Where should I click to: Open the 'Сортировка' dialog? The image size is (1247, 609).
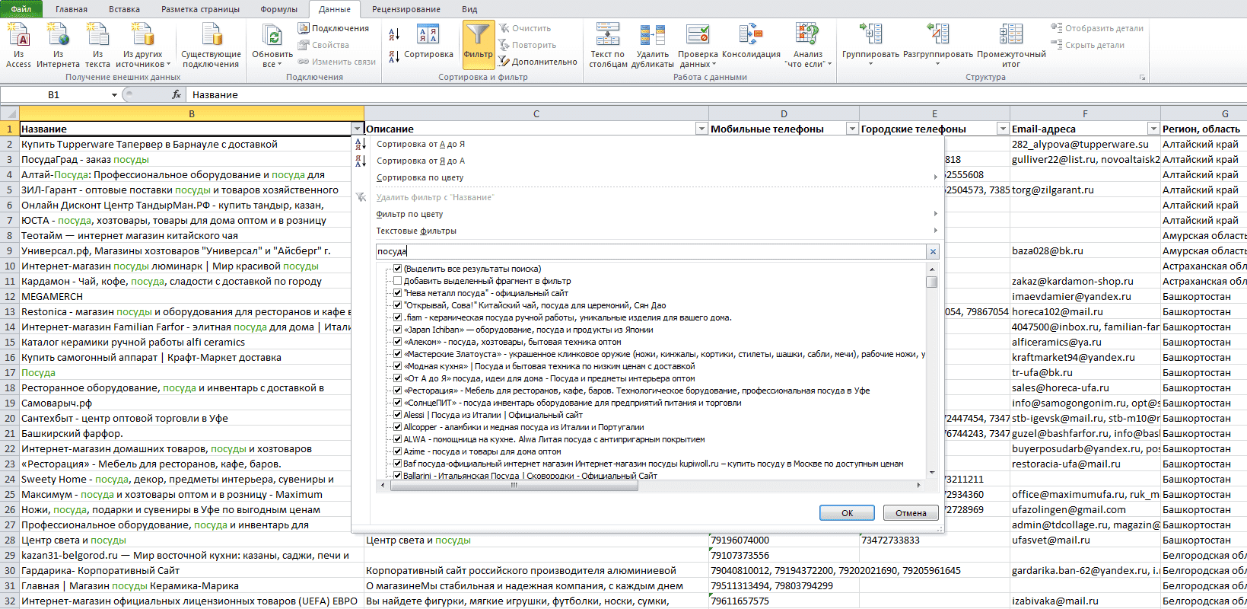pos(428,42)
